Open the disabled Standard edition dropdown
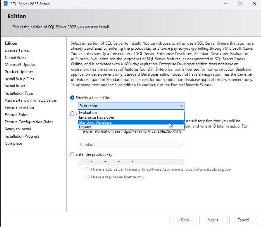The image size is (261, 227). point(131,144)
